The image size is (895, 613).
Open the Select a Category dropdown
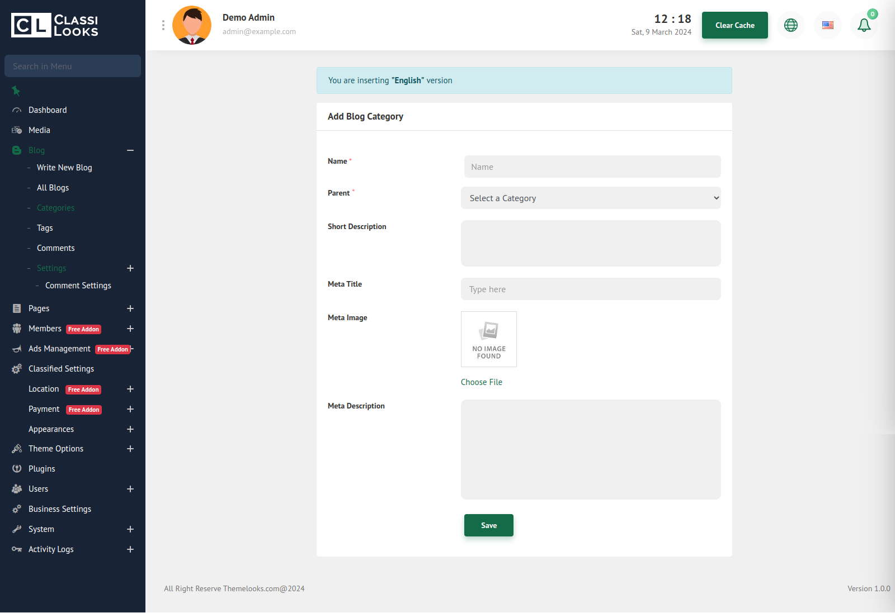[591, 198]
